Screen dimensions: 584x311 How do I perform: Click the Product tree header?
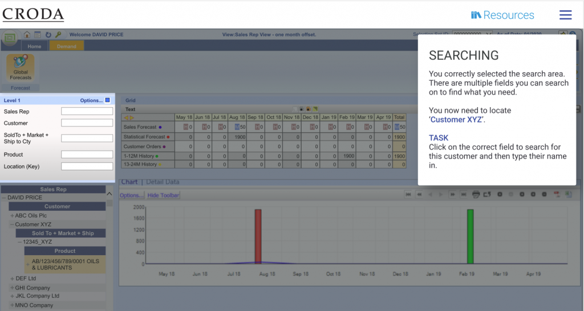tap(65, 251)
